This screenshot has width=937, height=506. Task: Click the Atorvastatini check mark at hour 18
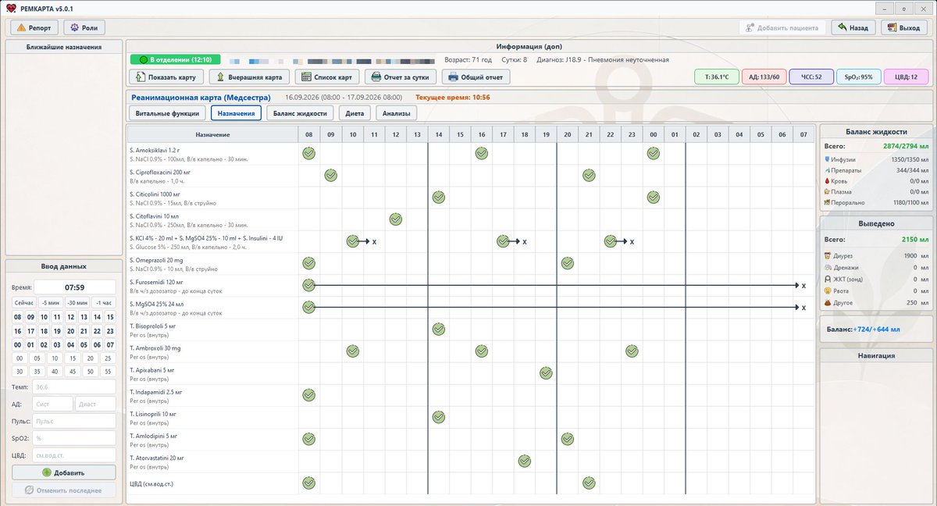[525, 461]
